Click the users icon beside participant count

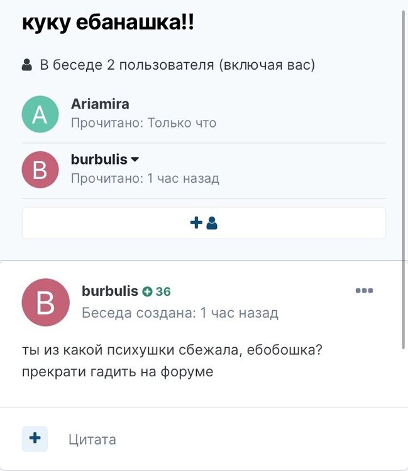27,65
